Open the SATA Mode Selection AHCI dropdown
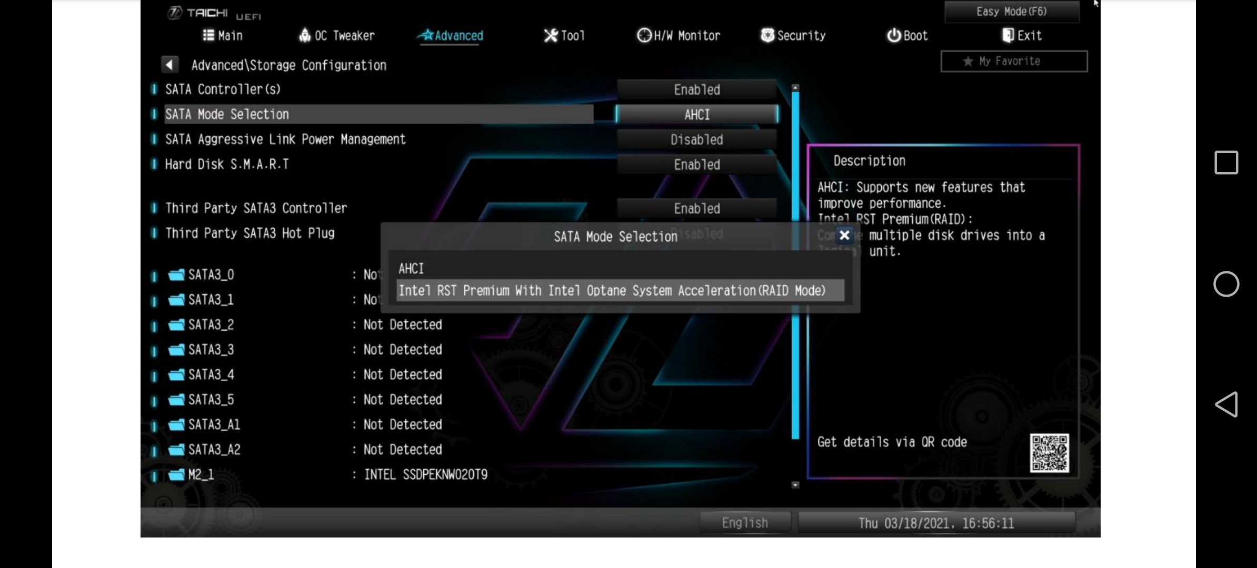Screen dimensions: 1257x568 click(696, 115)
